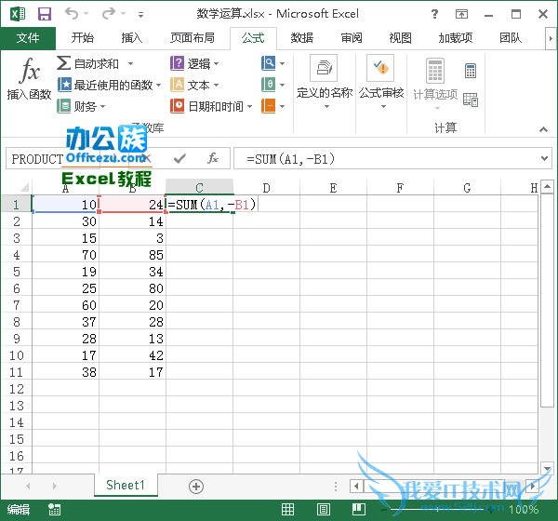Click the Defined Names (定义的名称) icon
Screen dimensions: 558x521
324,68
